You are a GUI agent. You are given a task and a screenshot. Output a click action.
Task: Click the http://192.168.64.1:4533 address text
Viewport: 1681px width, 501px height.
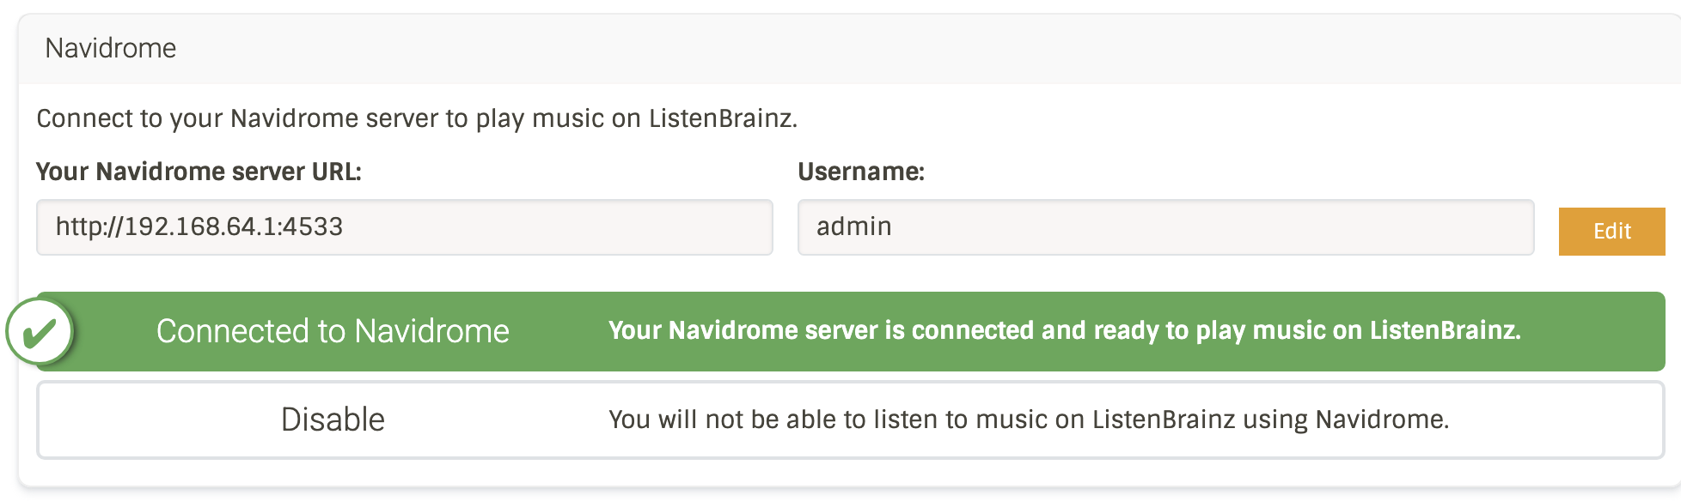click(x=199, y=226)
